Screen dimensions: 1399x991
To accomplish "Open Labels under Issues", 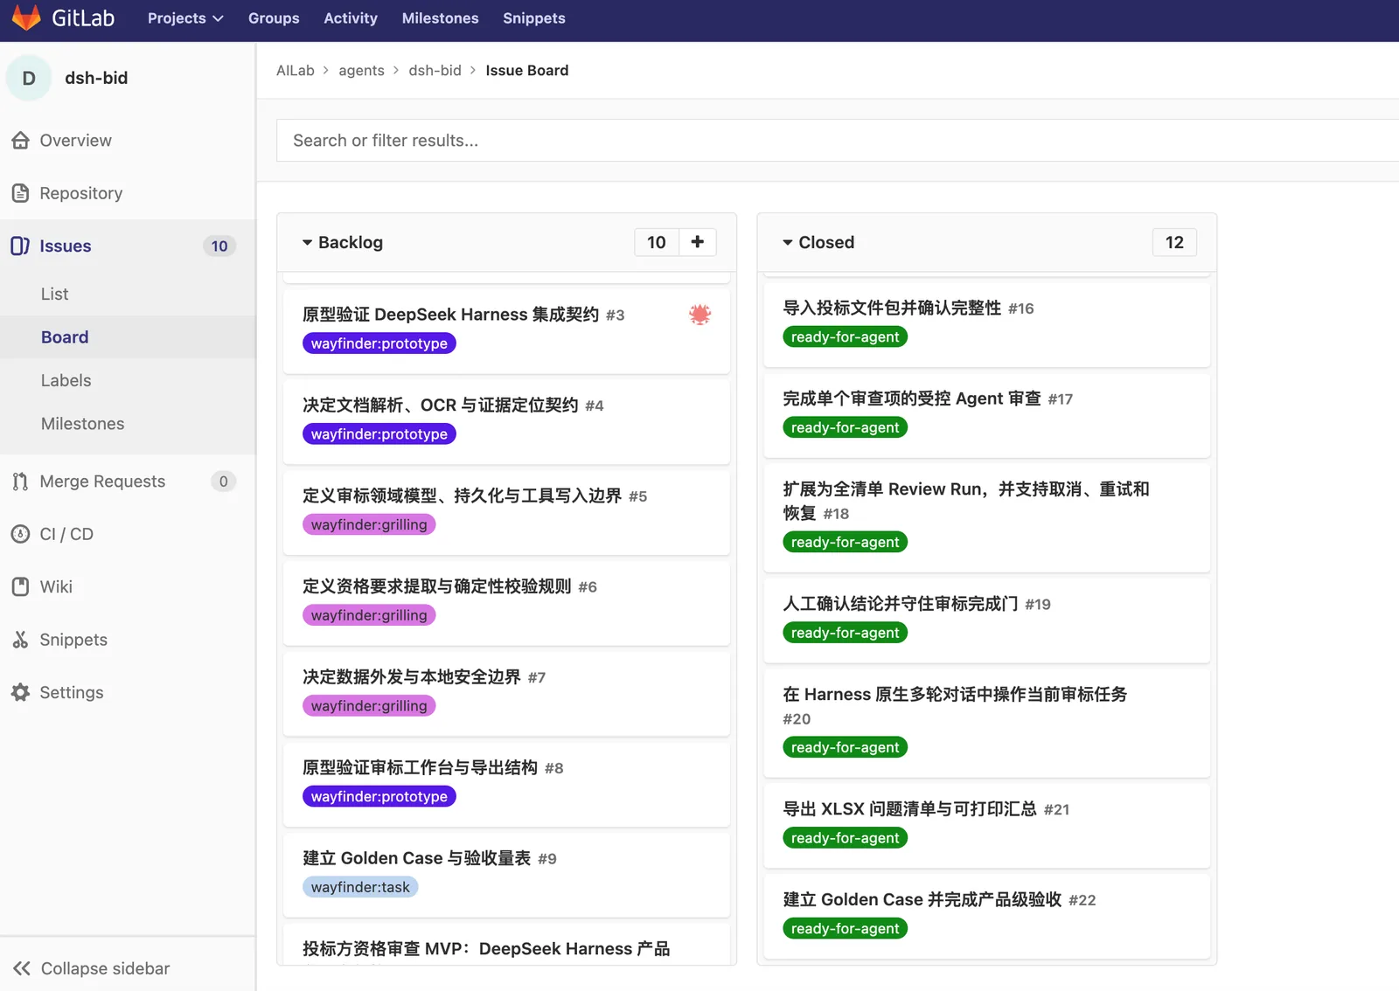I will point(66,381).
